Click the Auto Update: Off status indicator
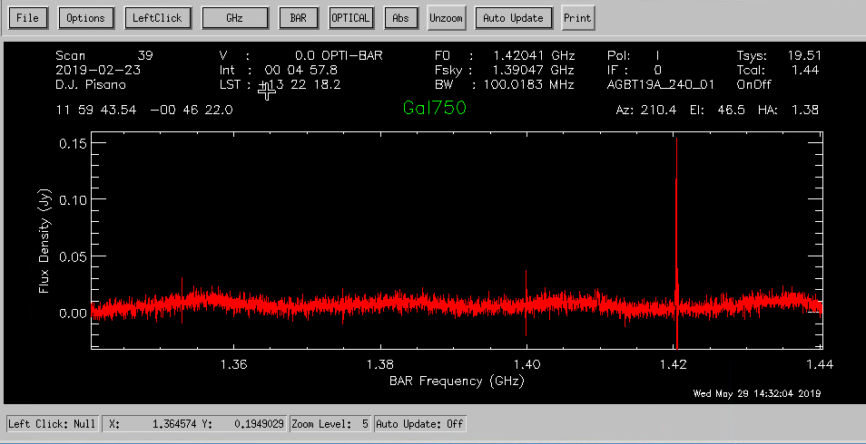Image resolution: width=866 pixels, height=444 pixels. point(419,423)
